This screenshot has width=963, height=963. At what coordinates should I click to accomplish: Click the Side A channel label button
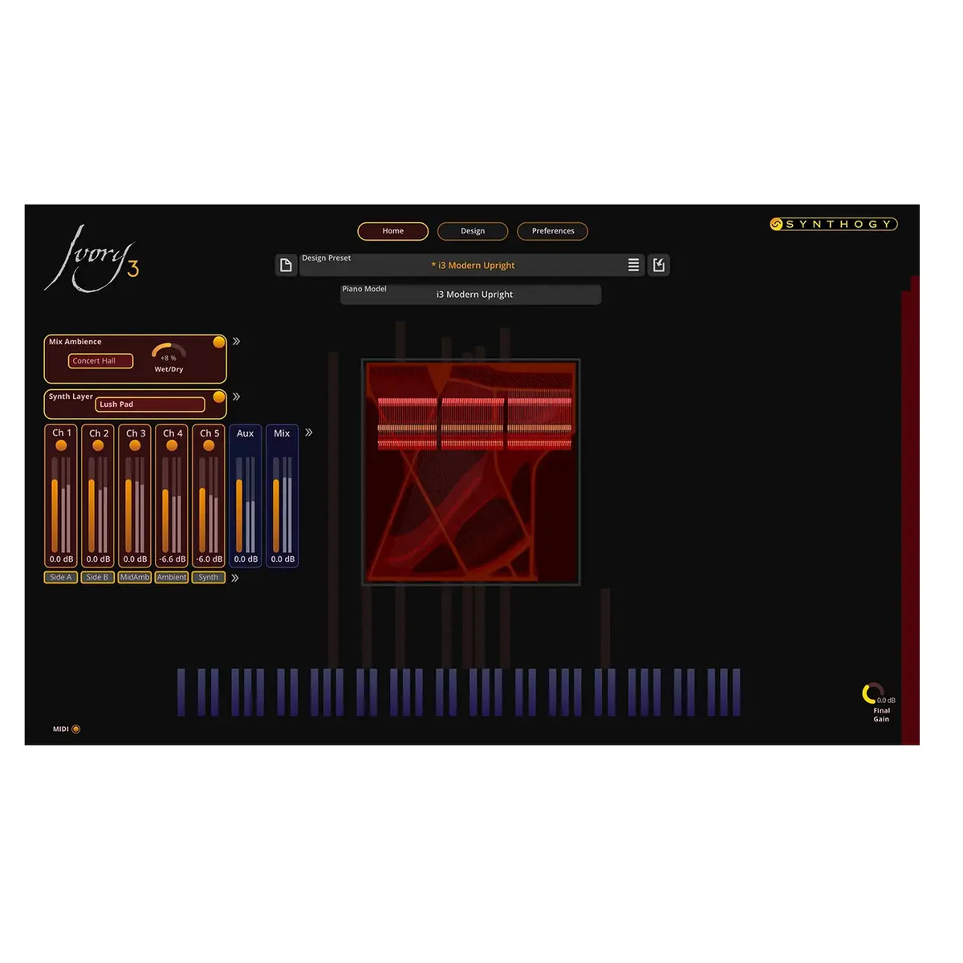click(x=59, y=577)
